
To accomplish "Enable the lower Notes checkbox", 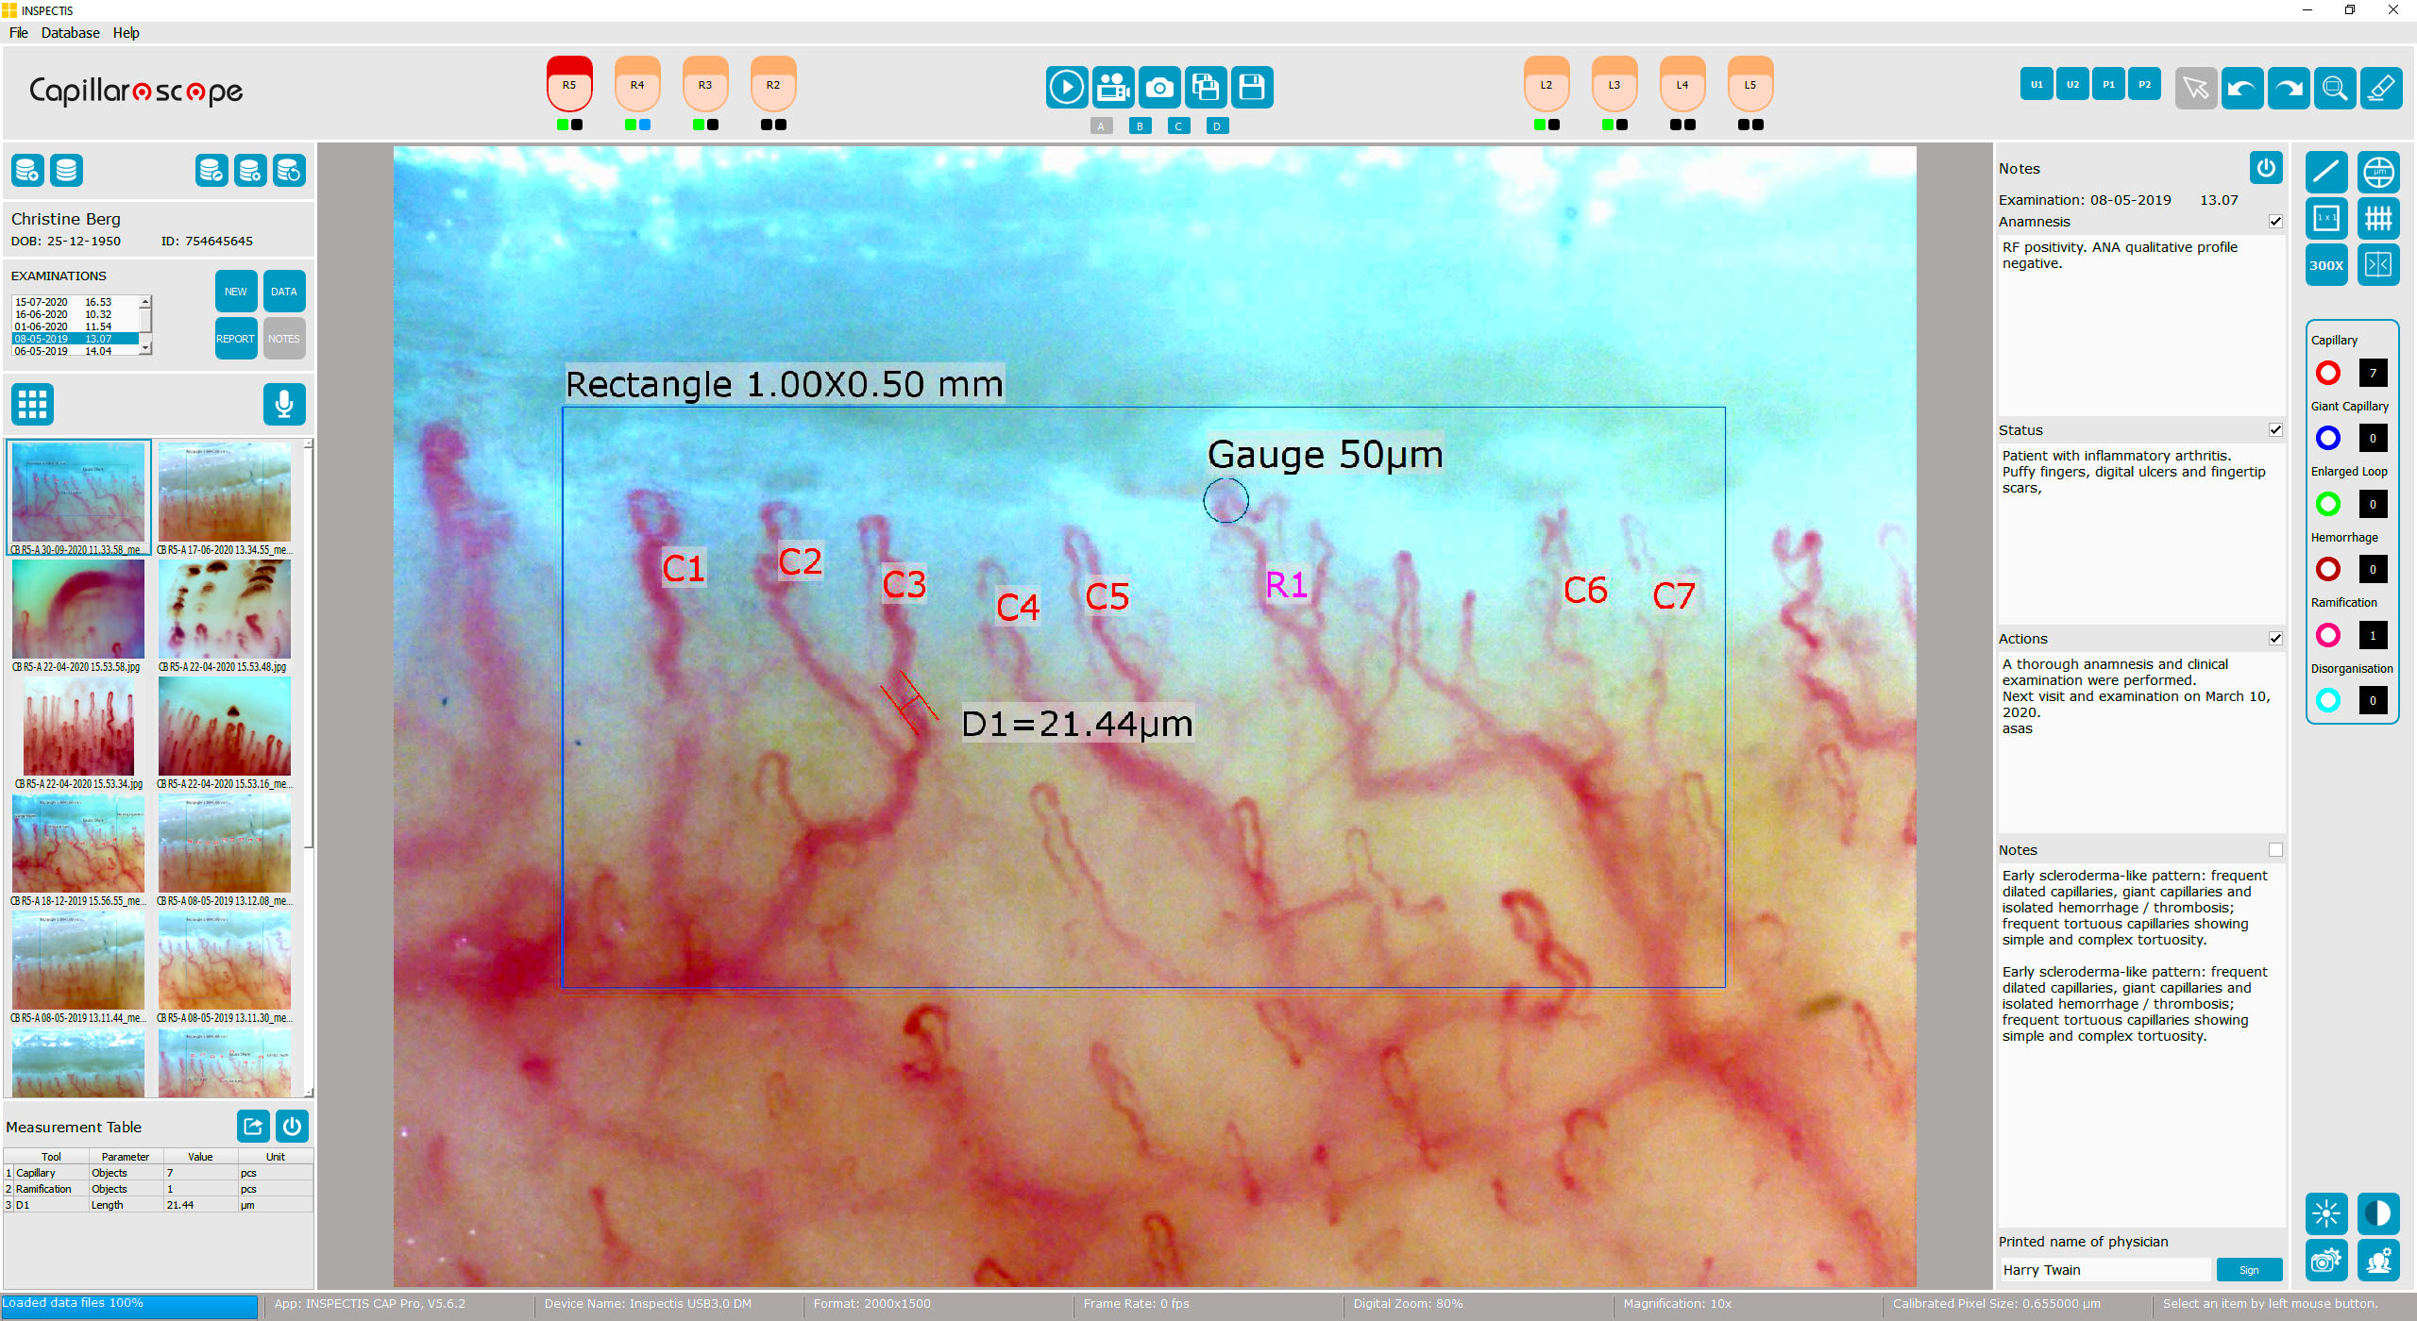I will pyautogui.click(x=2275, y=850).
